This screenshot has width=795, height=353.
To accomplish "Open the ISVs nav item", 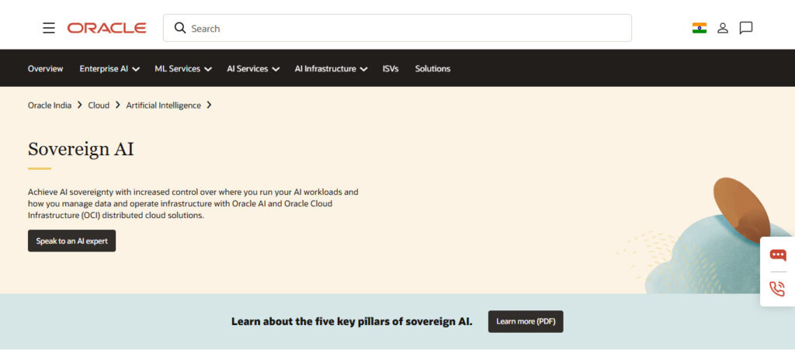I will click(x=391, y=68).
